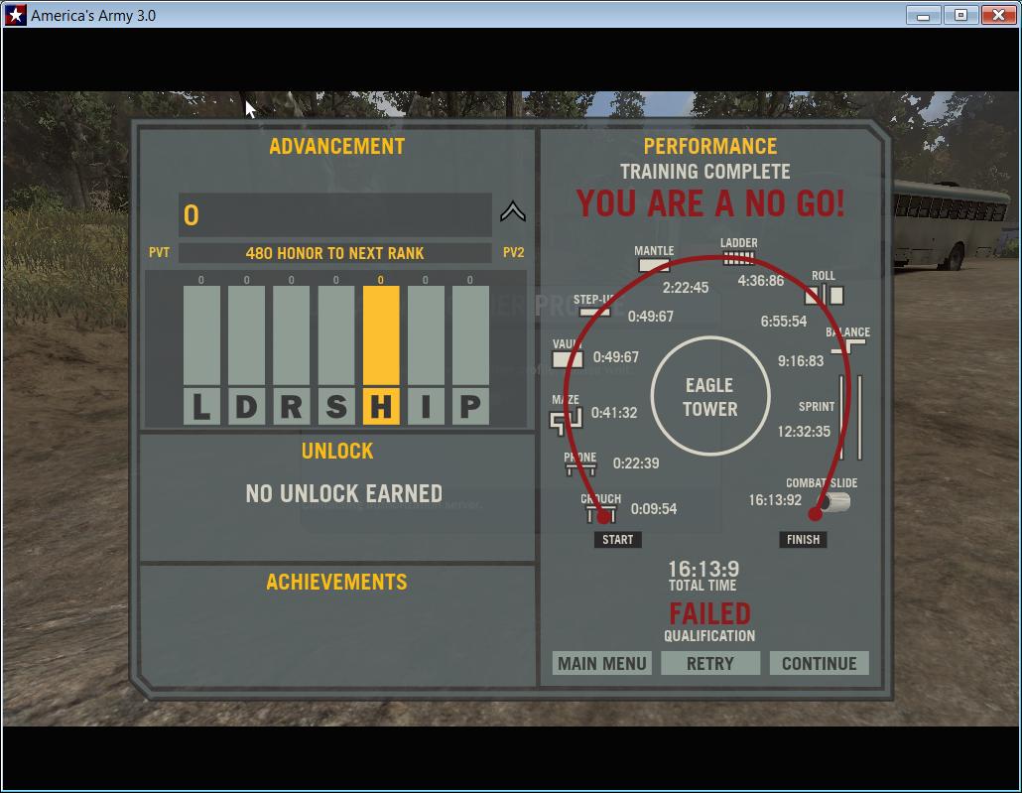The image size is (1022, 793).
Task: Click the ADVANCEMENT heading
Action: (337, 146)
